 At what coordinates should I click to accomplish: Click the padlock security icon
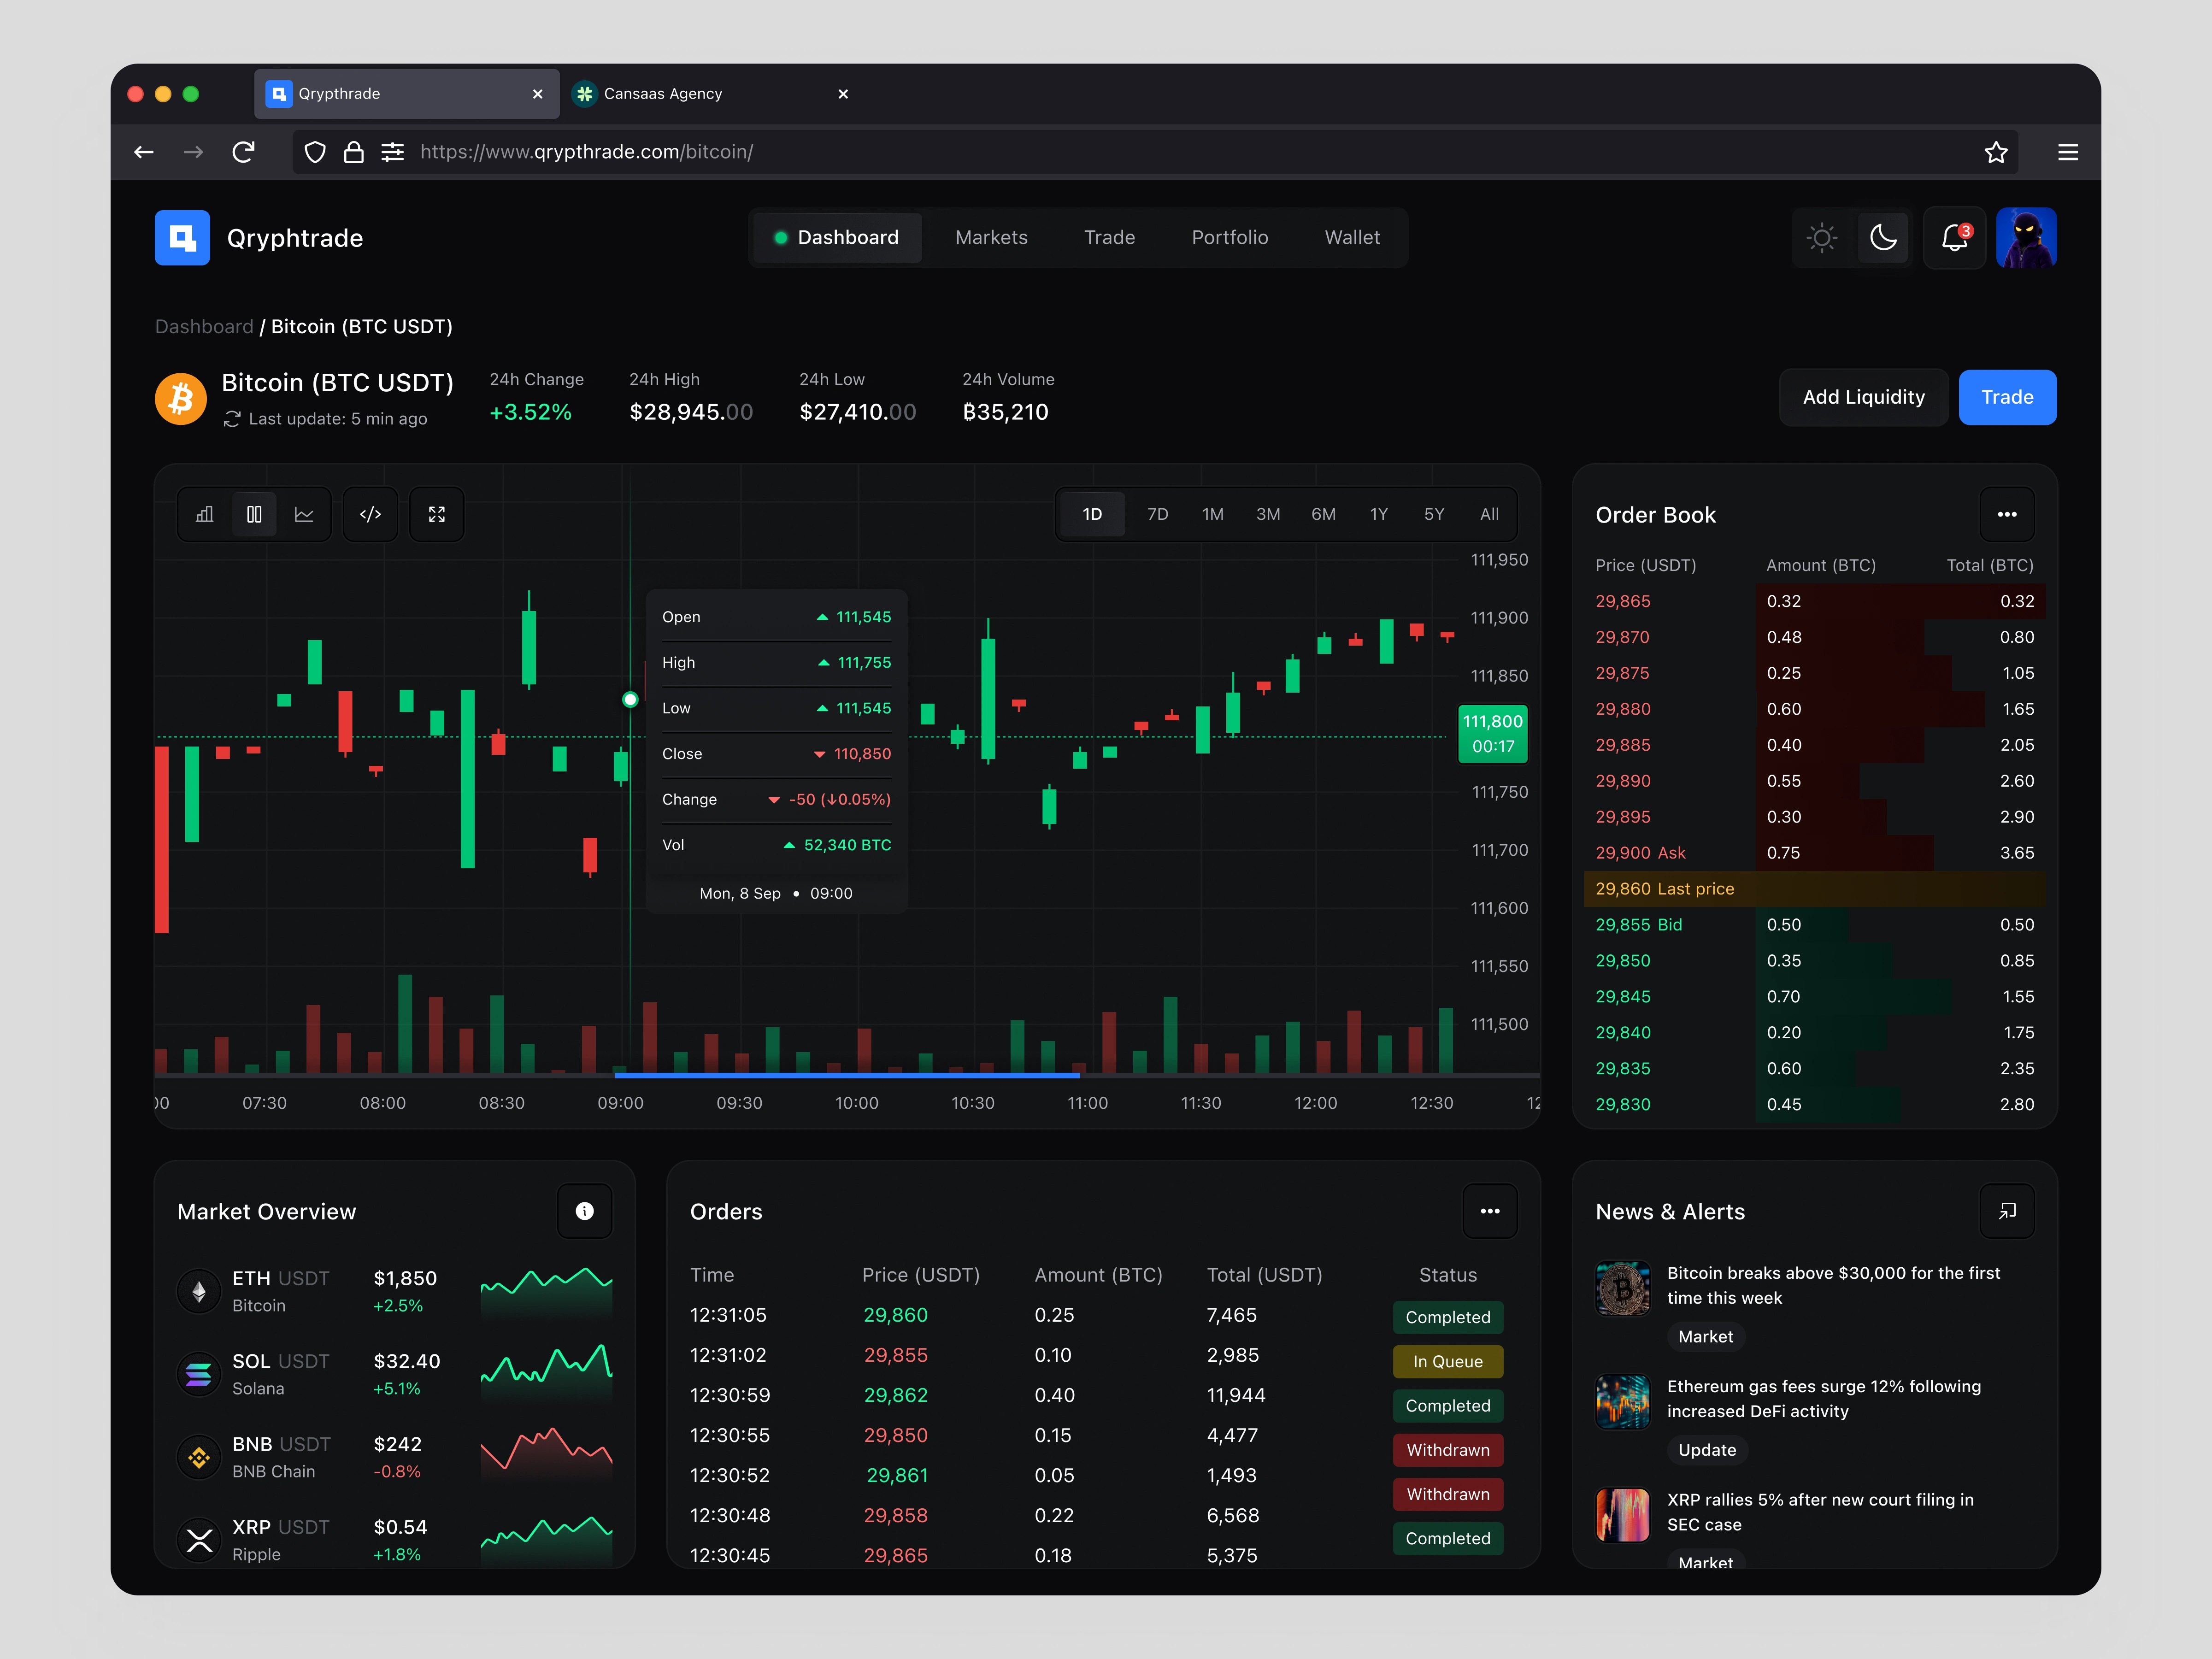354,152
